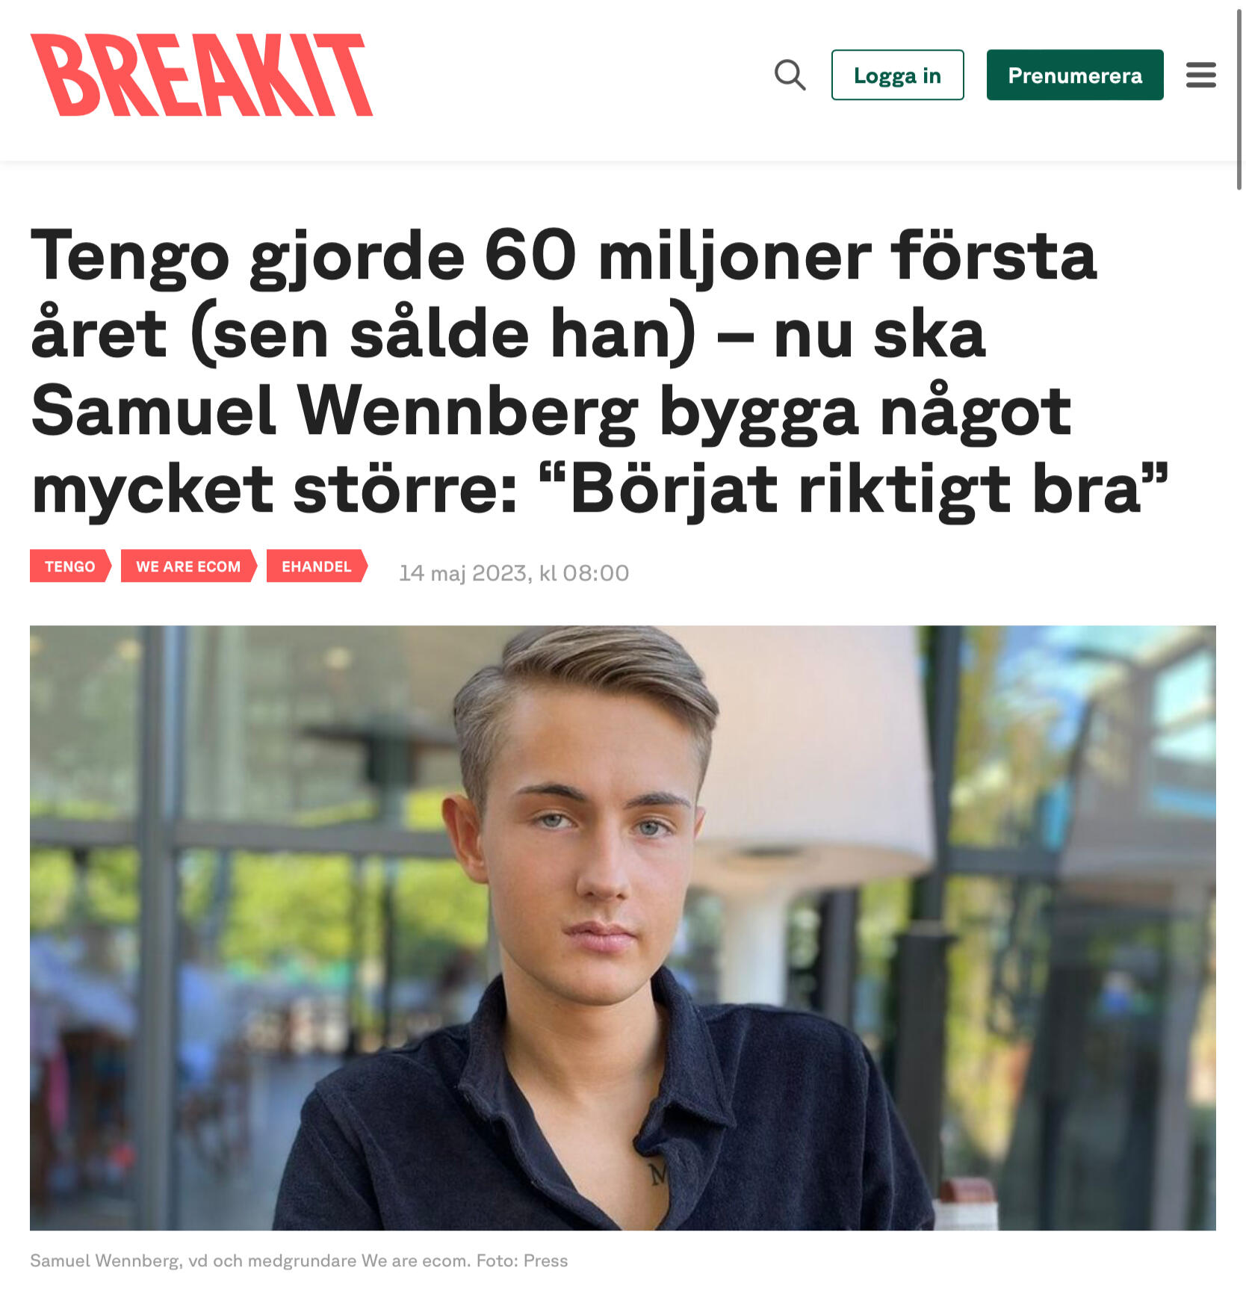Go to homepage via Breakit logo
The height and width of the screenshot is (1309, 1246).
(202, 75)
